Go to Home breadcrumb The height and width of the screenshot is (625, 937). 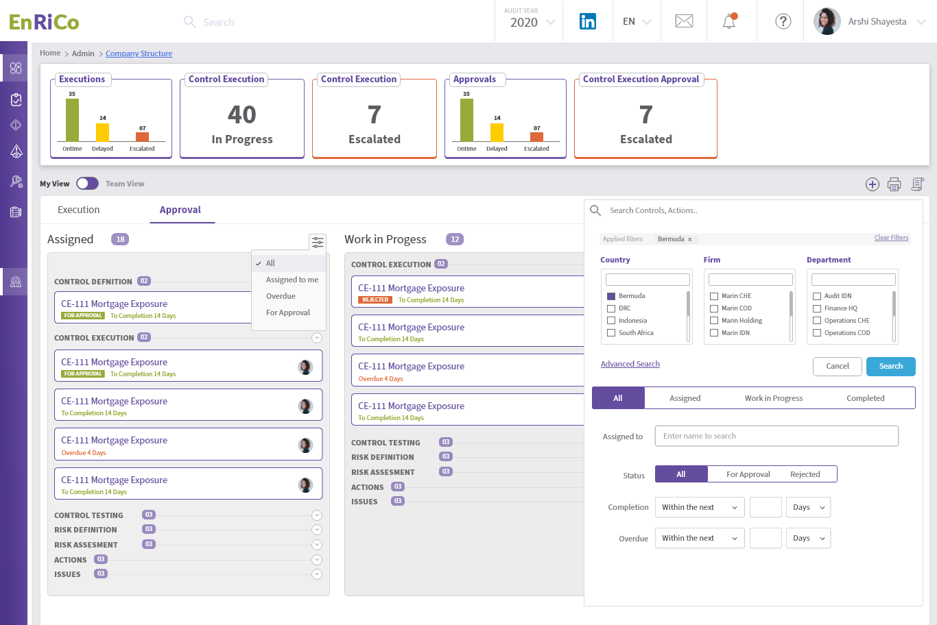(50, 53)
